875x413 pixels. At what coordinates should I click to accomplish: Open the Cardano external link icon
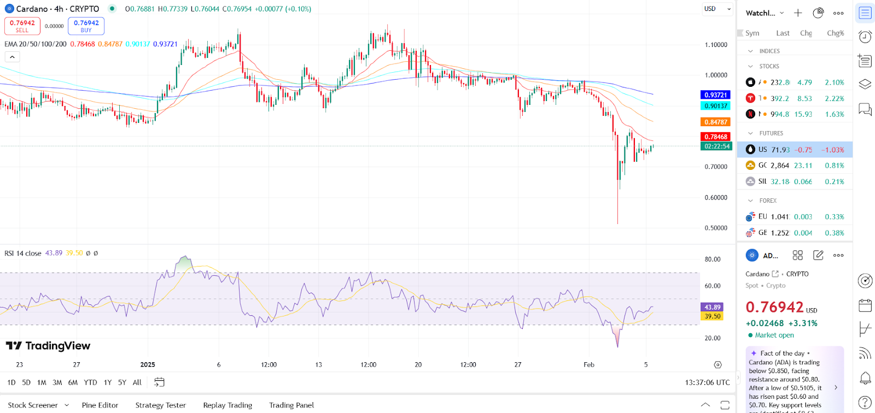(x=775, y=274)
